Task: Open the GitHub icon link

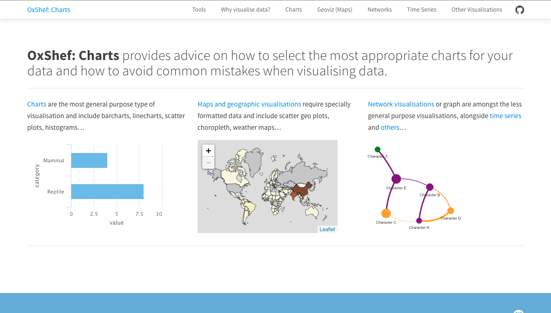Action: [520, 10]
